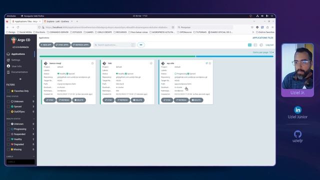Favorite the loki application with its star

(151, 63)
